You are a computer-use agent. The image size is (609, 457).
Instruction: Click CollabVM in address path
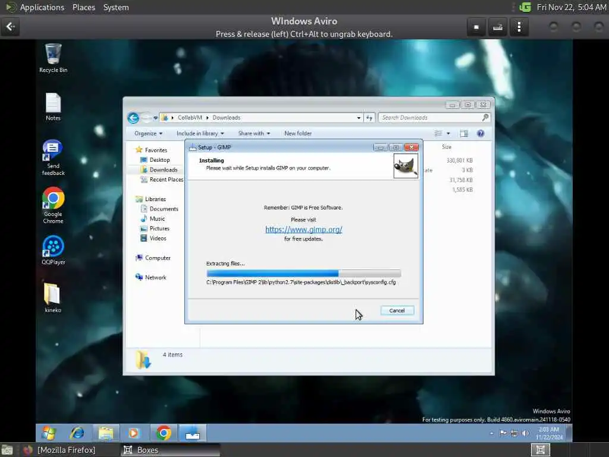190,117
